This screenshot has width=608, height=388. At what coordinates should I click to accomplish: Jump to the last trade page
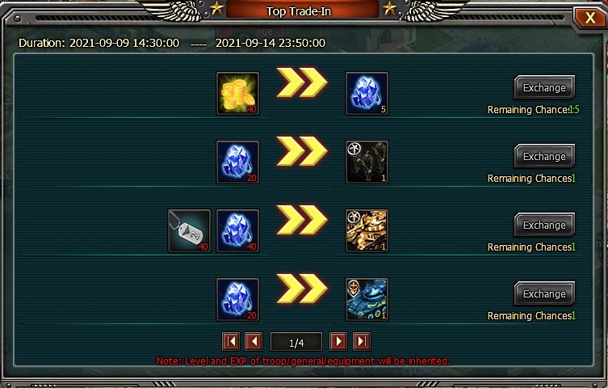(x=362, y=341)
